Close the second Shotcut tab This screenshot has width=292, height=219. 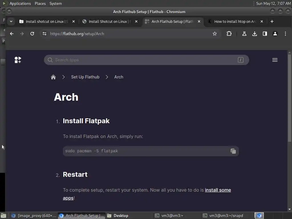coord(136,21)
